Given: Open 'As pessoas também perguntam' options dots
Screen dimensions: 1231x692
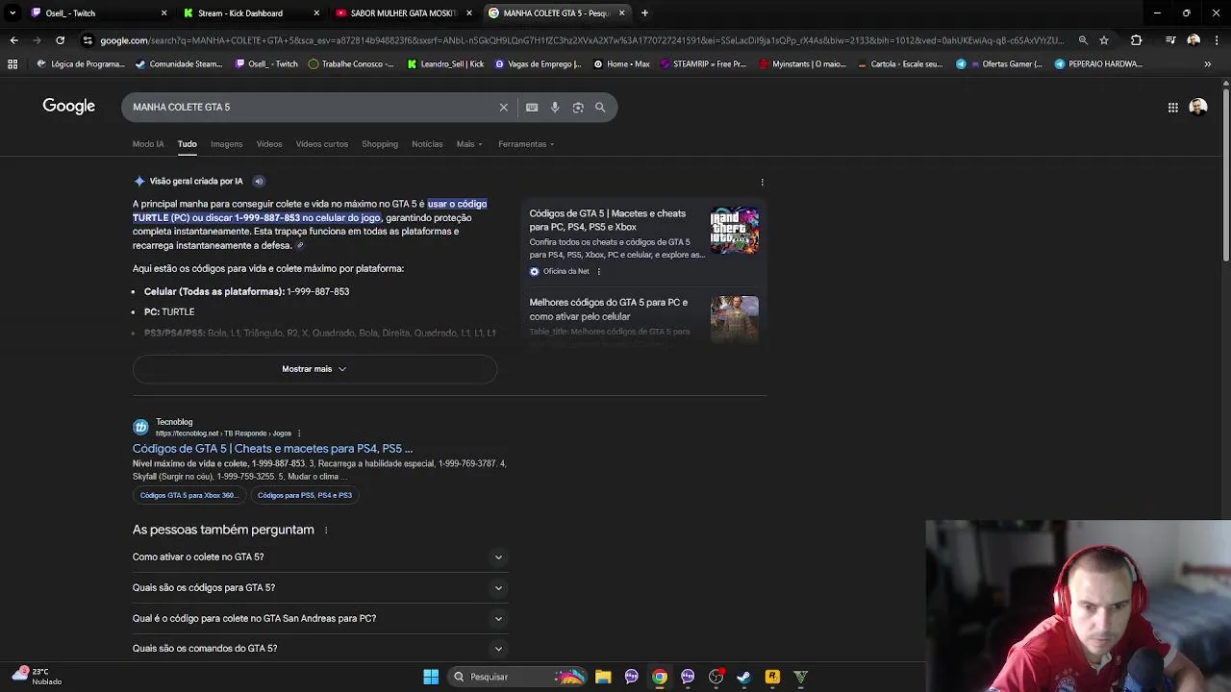Looking at the screenshot, I should click(x=326, y=531).
